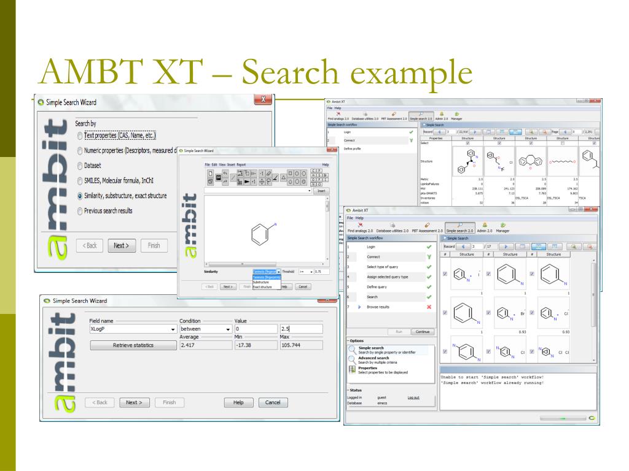This screenshot has height=471, width=629.
Task: Open Report menu in the structure editor
Action: click(x=241, y=164)
